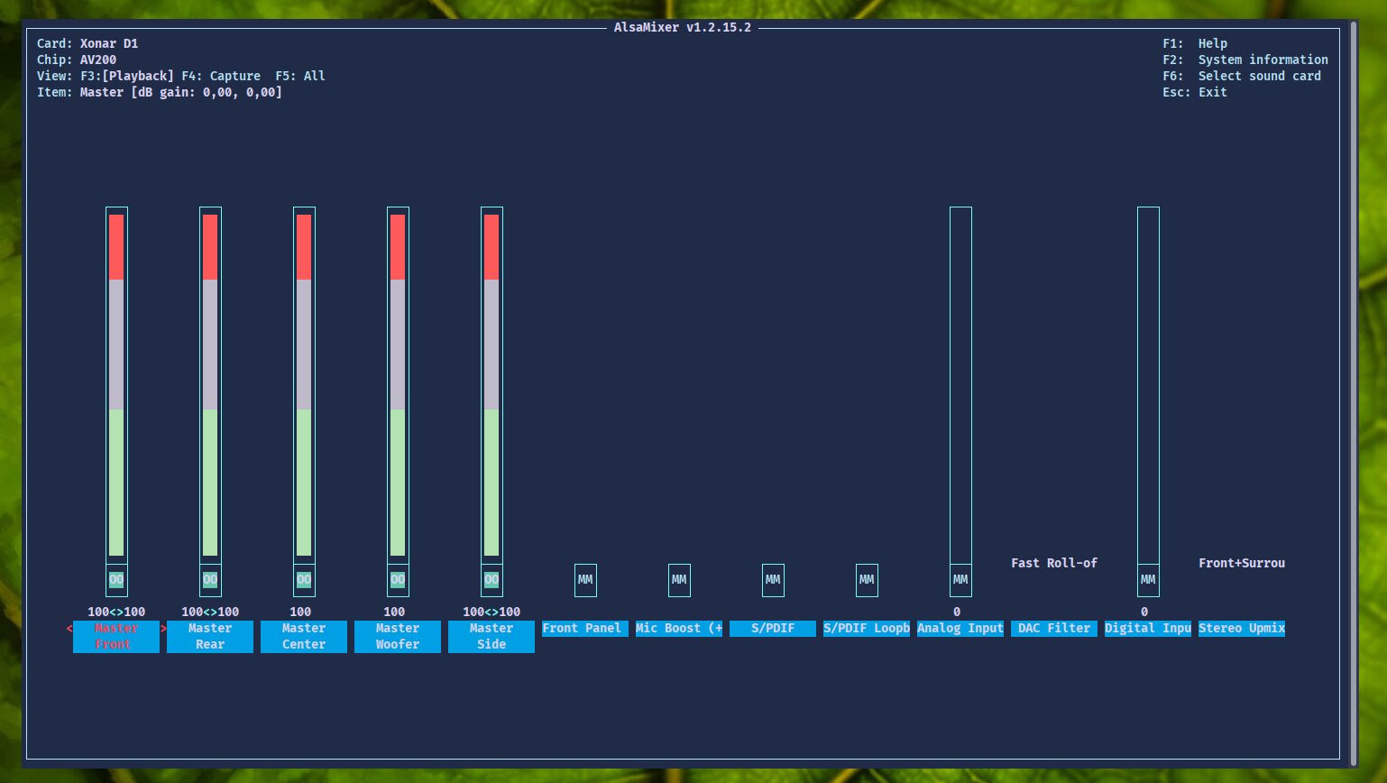Click the Card: Xonar D1 text
This screenshot has height=783, width=1387.
[87, 43]
